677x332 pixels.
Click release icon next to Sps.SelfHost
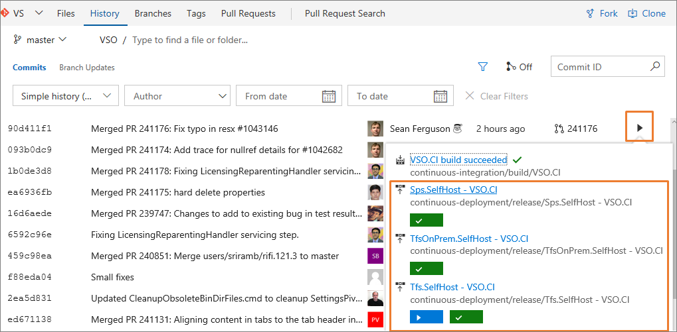[x=400, y=190]
